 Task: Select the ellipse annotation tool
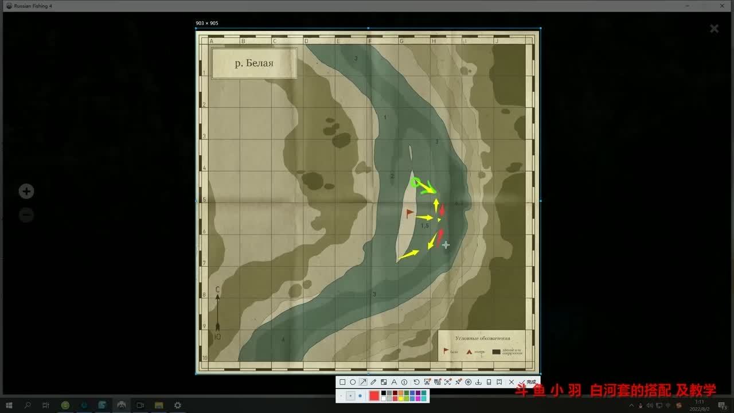[353, 382]
